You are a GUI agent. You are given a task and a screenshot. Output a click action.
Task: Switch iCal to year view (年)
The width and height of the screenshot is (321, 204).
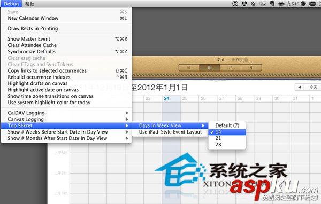251,68
